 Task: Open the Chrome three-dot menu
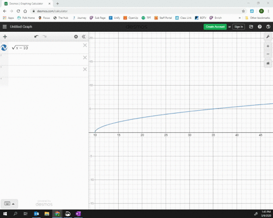click(268, 11)
